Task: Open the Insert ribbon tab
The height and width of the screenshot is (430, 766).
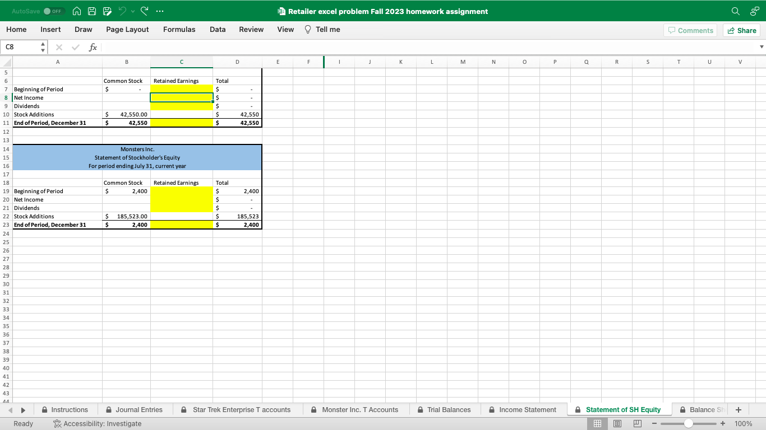Action: pyautogui.click(x=50, y=30)
